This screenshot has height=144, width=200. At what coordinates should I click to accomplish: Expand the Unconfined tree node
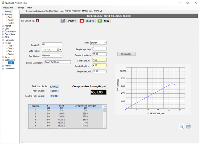click(x=3, y=69)
